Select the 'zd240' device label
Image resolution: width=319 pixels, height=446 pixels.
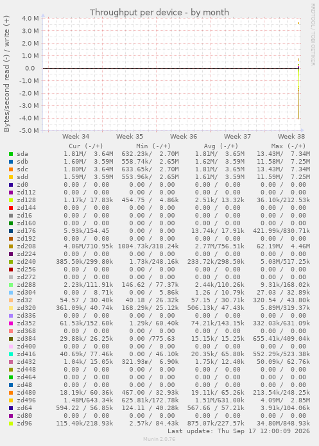[x=26, y=262]
